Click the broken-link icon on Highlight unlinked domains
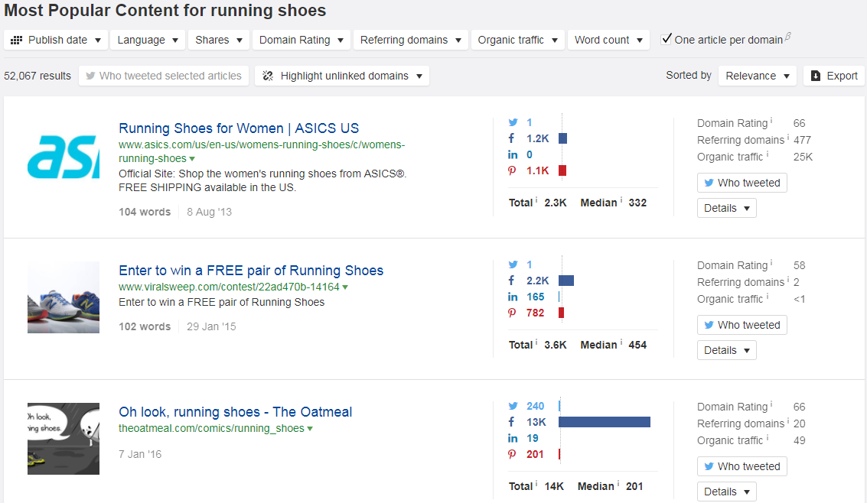Image resolution: width=867 pixels, height=503 pixels. 268,76
